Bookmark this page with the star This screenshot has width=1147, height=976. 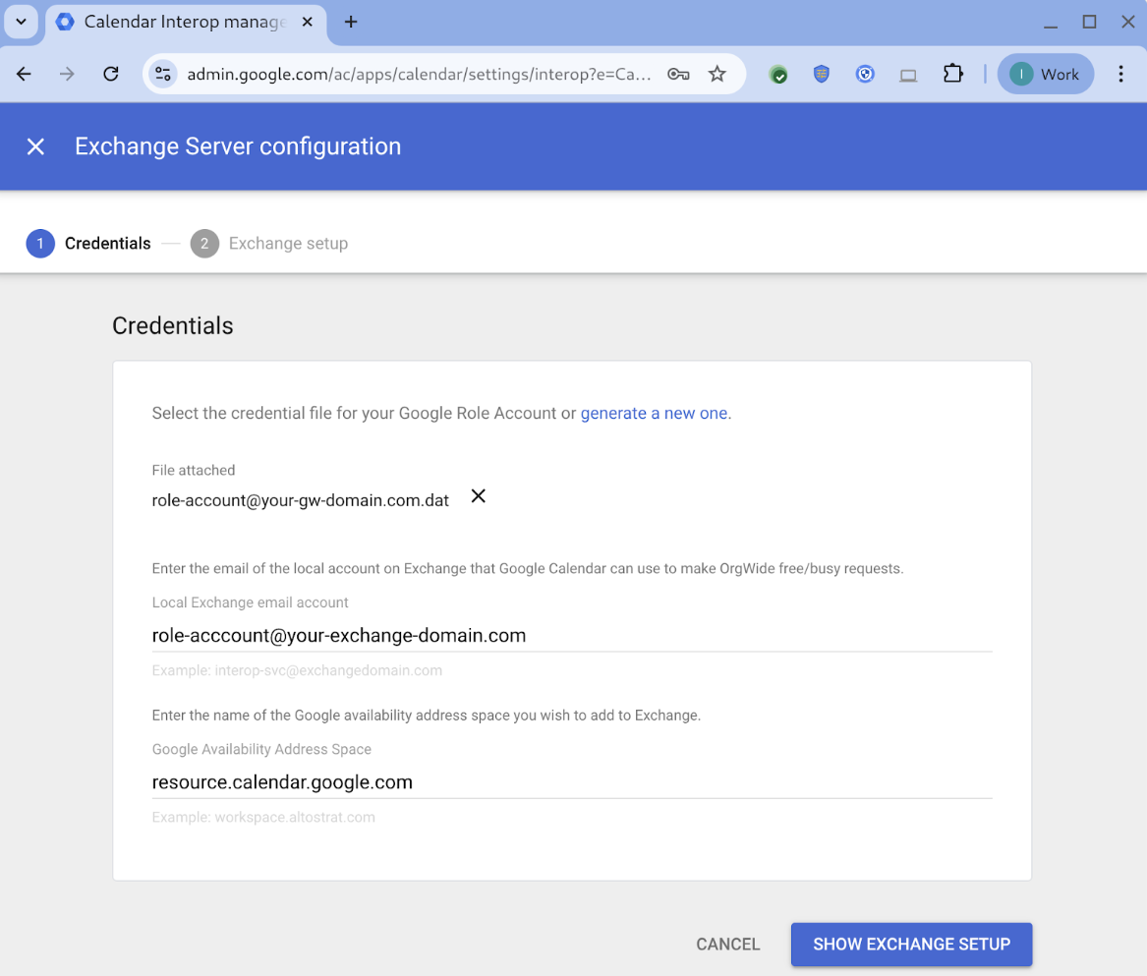pyautogui.click(x=717, y=74)
